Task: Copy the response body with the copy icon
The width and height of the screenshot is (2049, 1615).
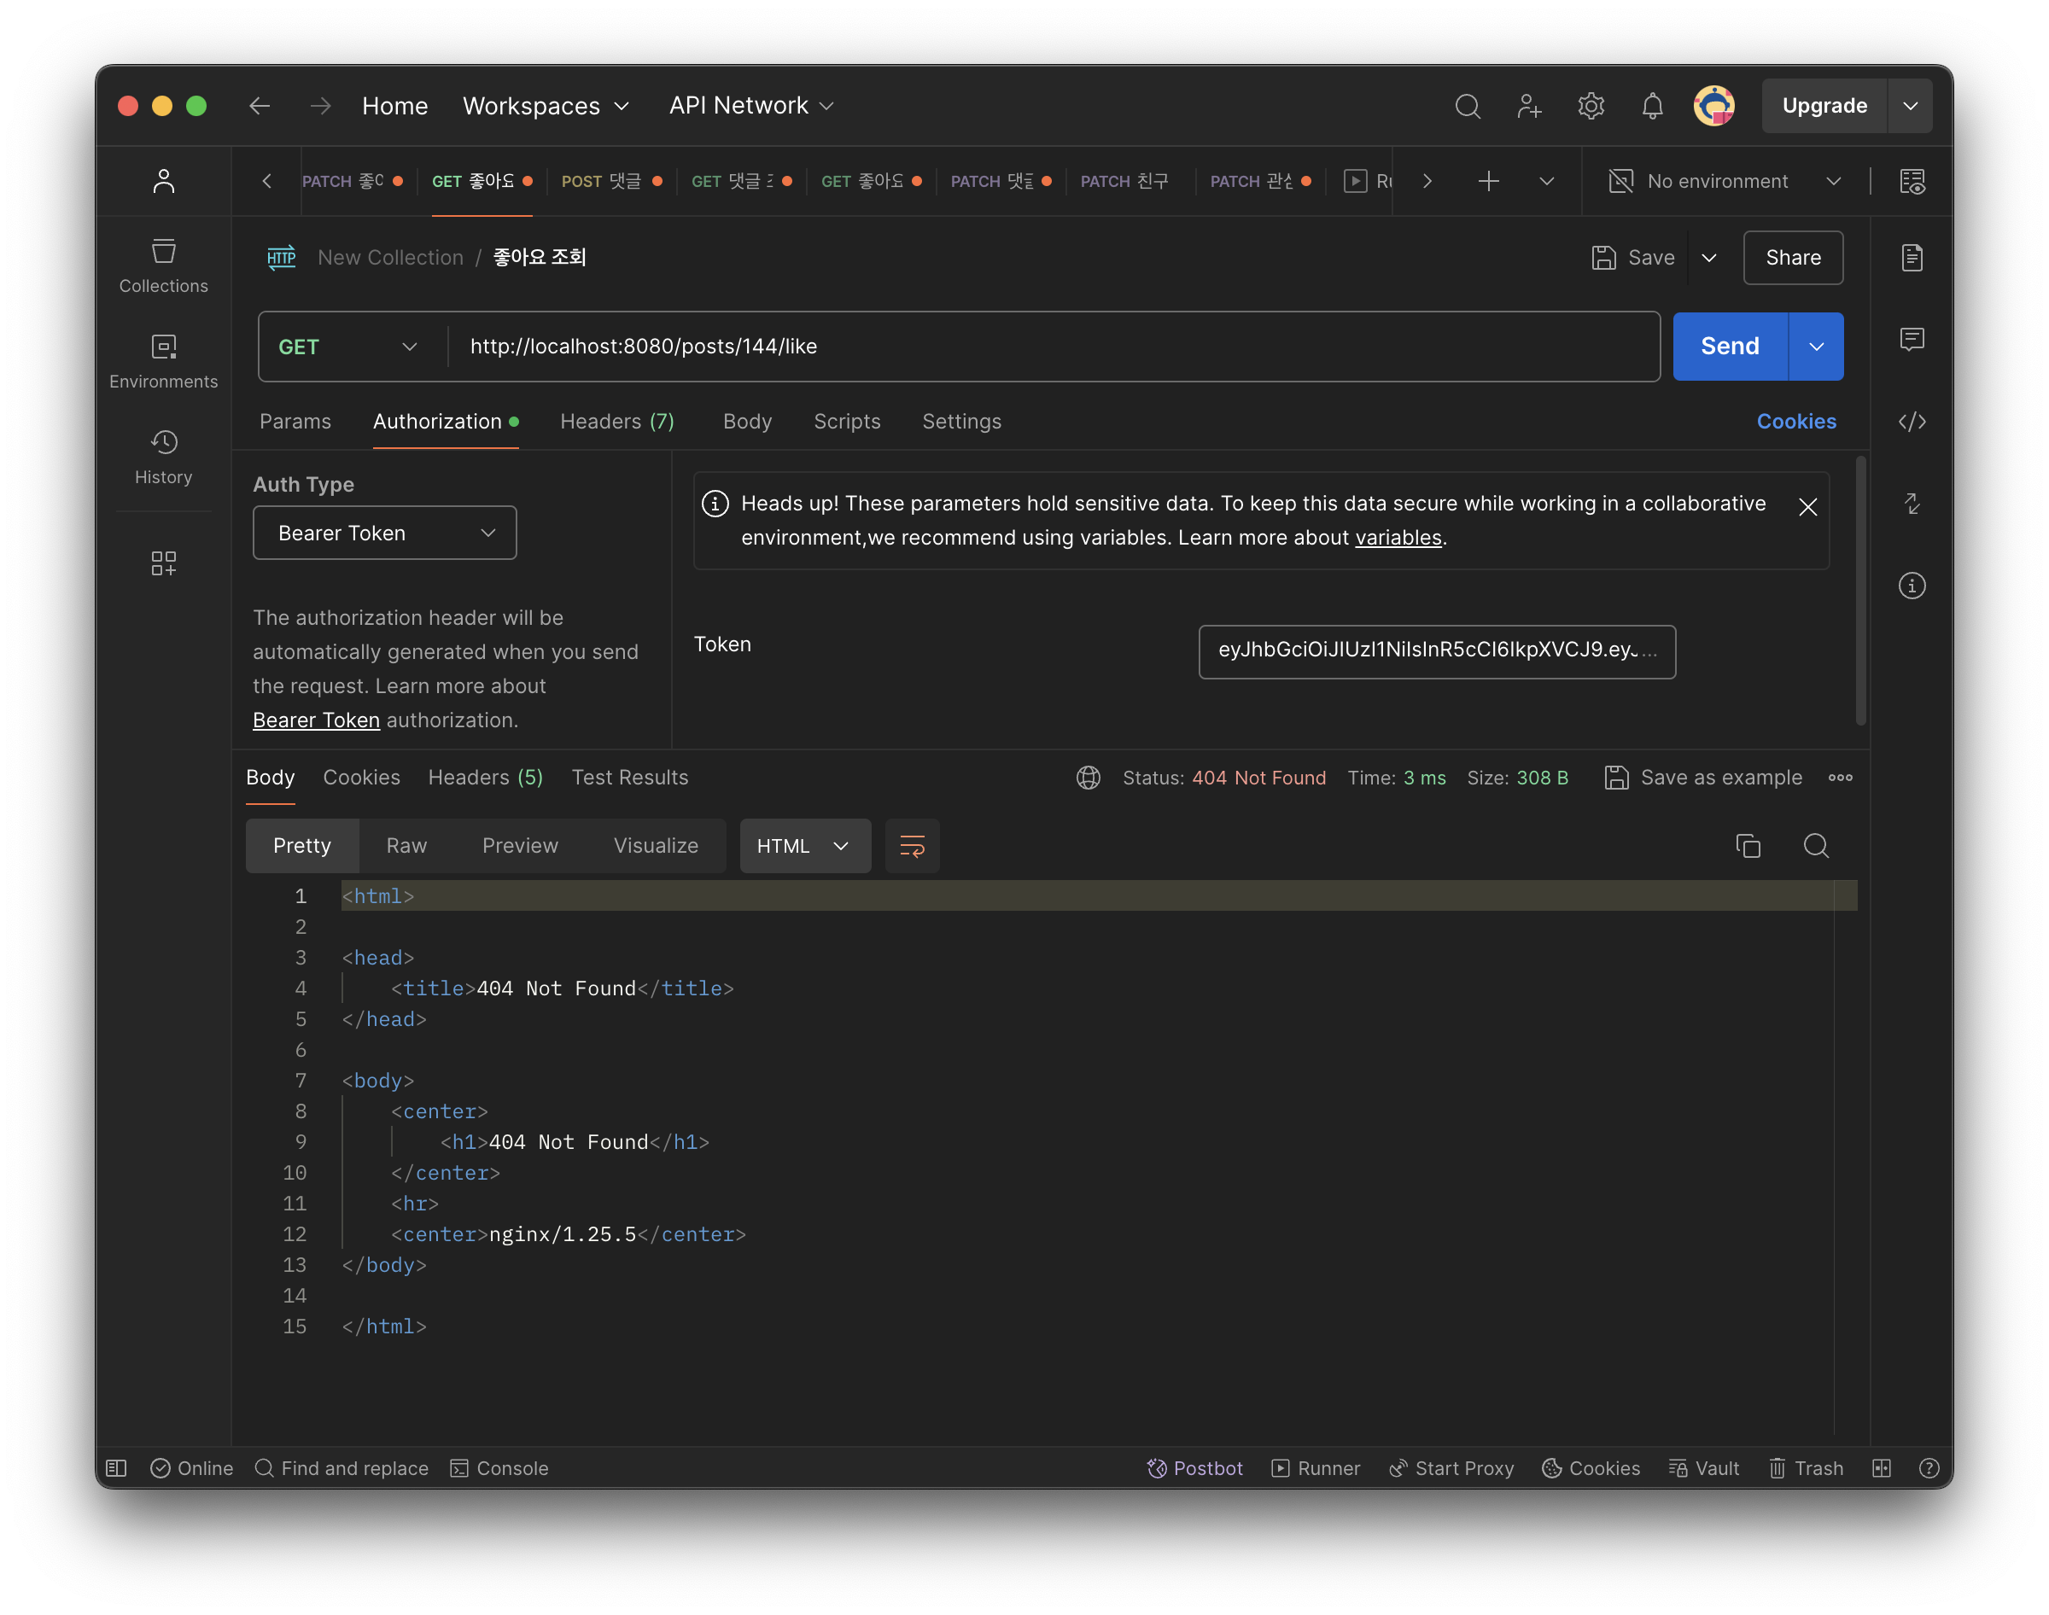Action: pyautogui.click(x=1748, y=845)
